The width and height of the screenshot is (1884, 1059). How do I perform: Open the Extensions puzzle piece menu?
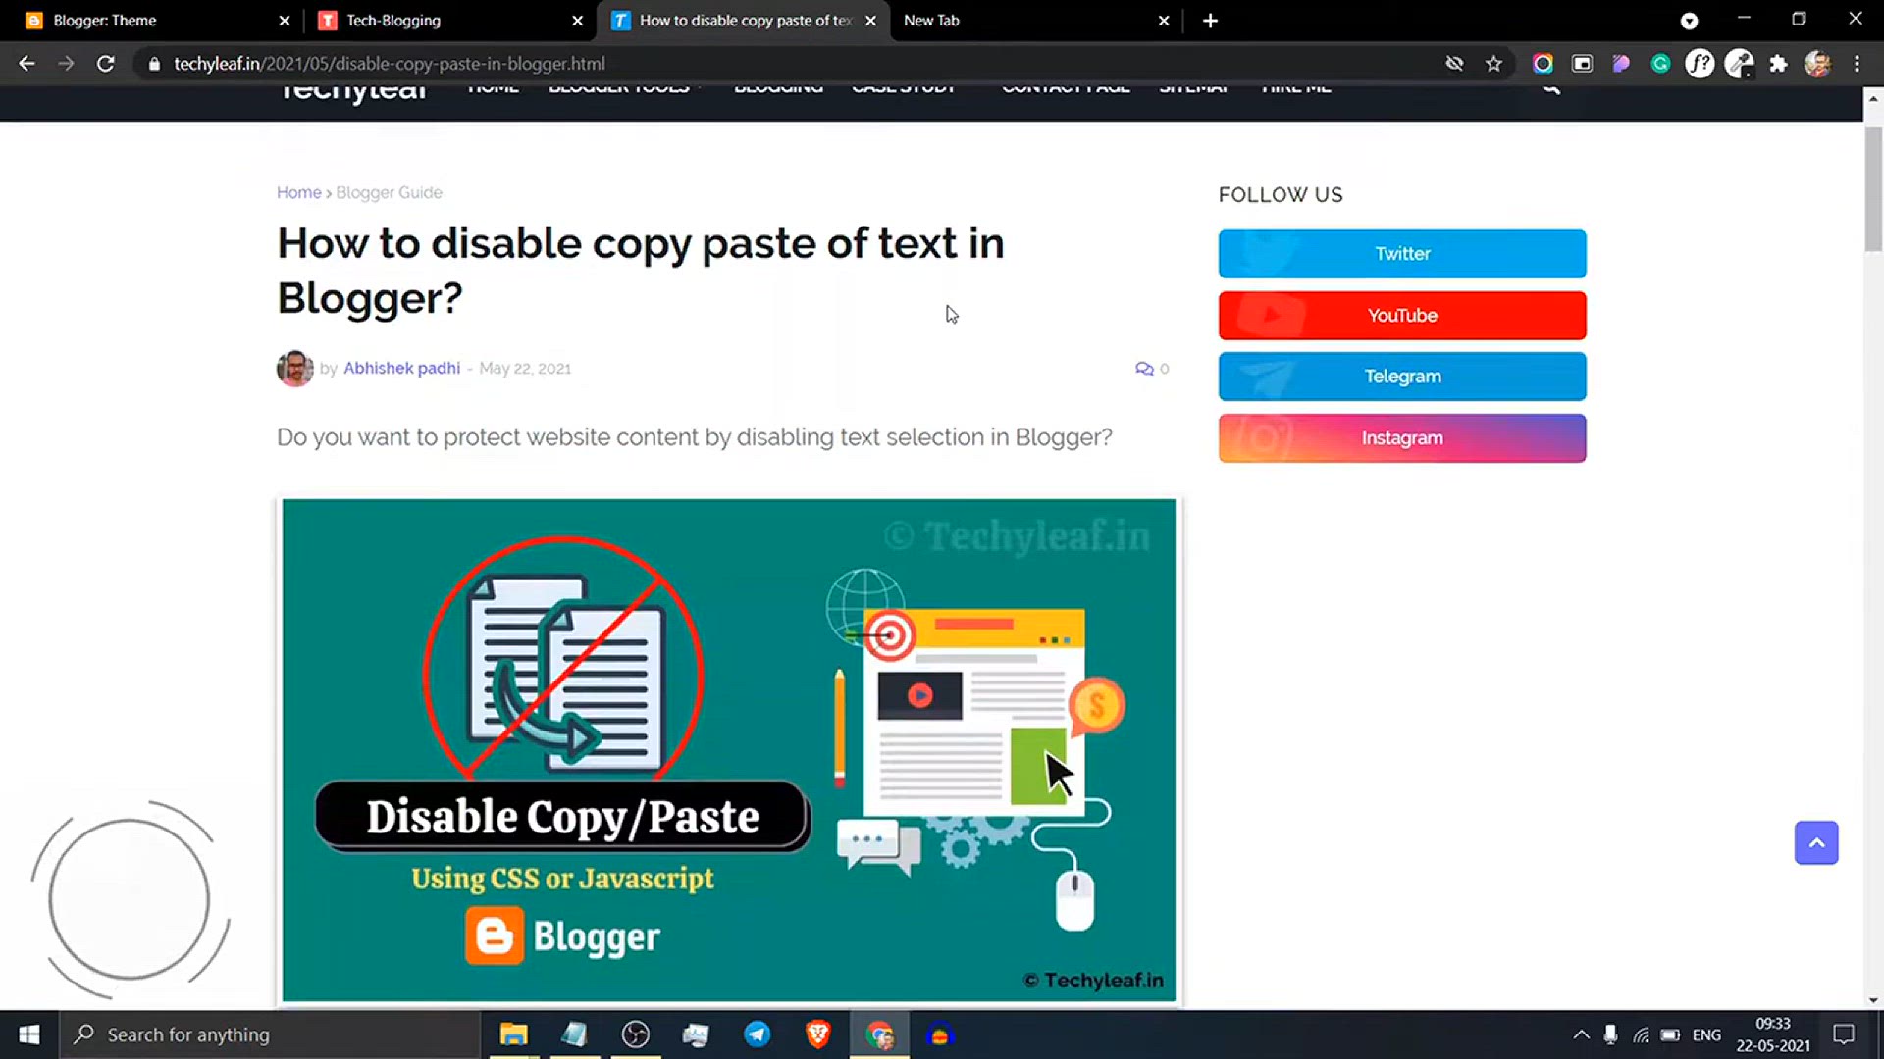tap(1778, 64)
